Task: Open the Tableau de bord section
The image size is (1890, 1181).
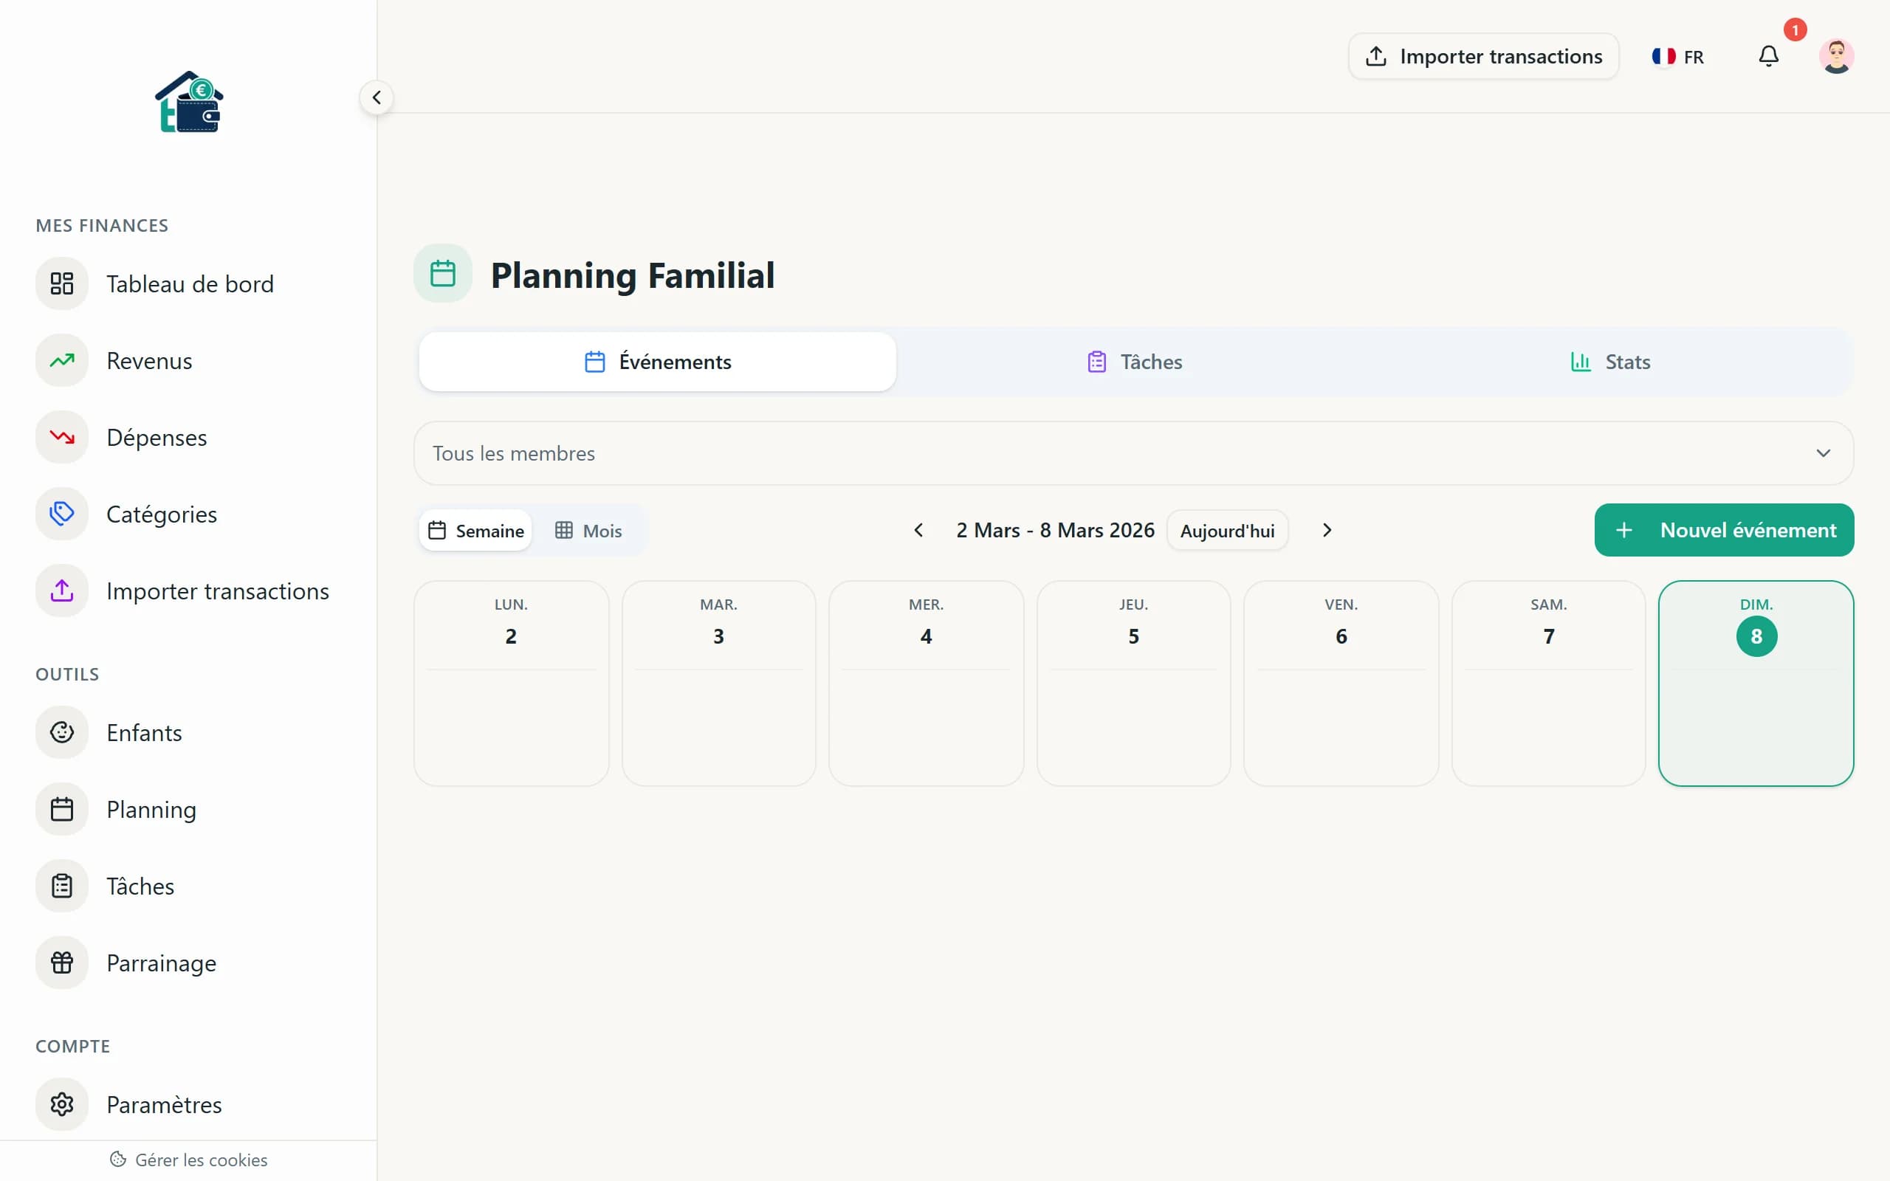Action: (190, 283)
